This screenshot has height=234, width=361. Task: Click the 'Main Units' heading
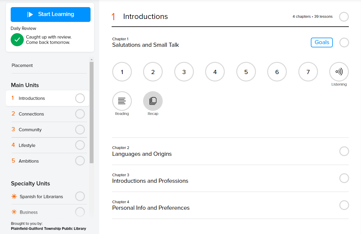click(25, 85)
